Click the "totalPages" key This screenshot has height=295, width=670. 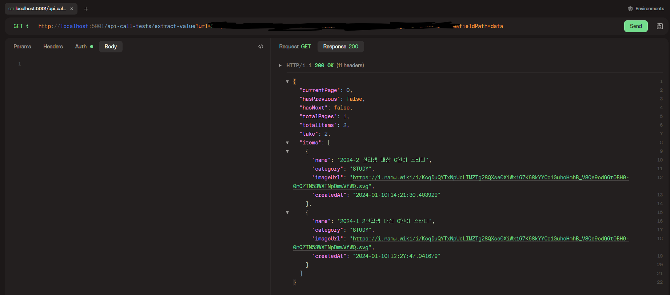[318, 116]
